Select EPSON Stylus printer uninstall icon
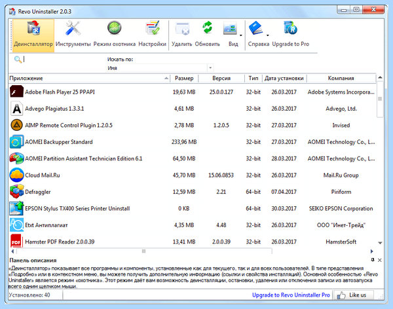 [x=16, y=208]
